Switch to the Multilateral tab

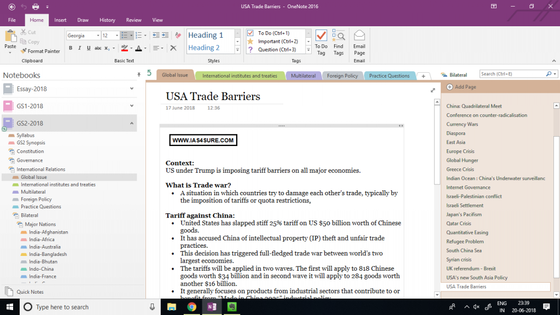click(304, 75)
